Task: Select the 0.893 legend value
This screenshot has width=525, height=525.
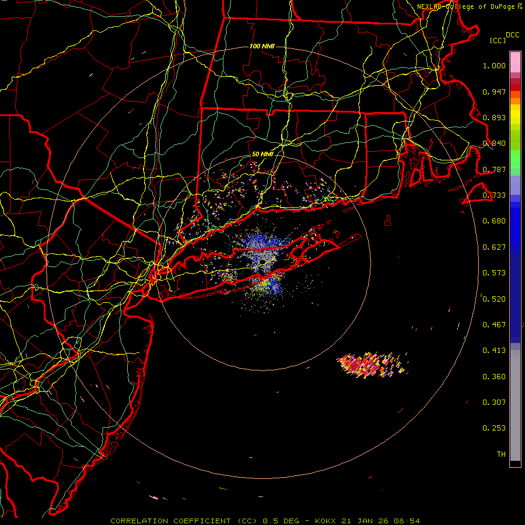Action: point(494,117)
